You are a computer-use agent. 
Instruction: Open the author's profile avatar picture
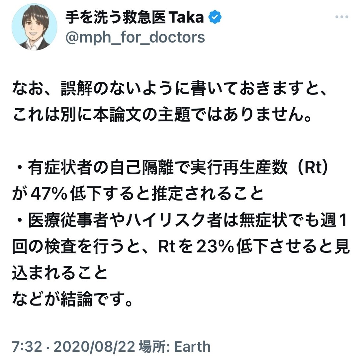(35, 27)
